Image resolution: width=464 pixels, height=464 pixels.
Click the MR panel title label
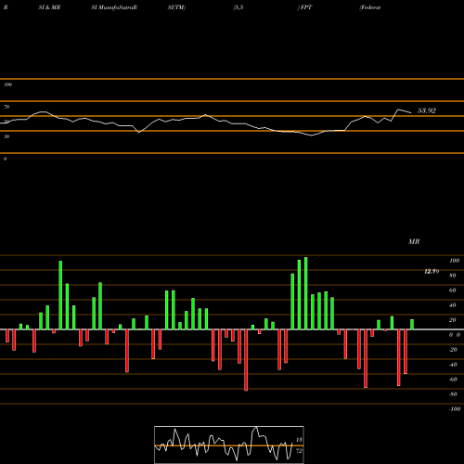coord(414,241)
